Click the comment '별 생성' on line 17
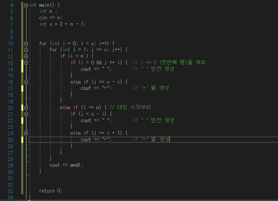Image resolution: width=278 pixels, height=201 pixels. 160,88
